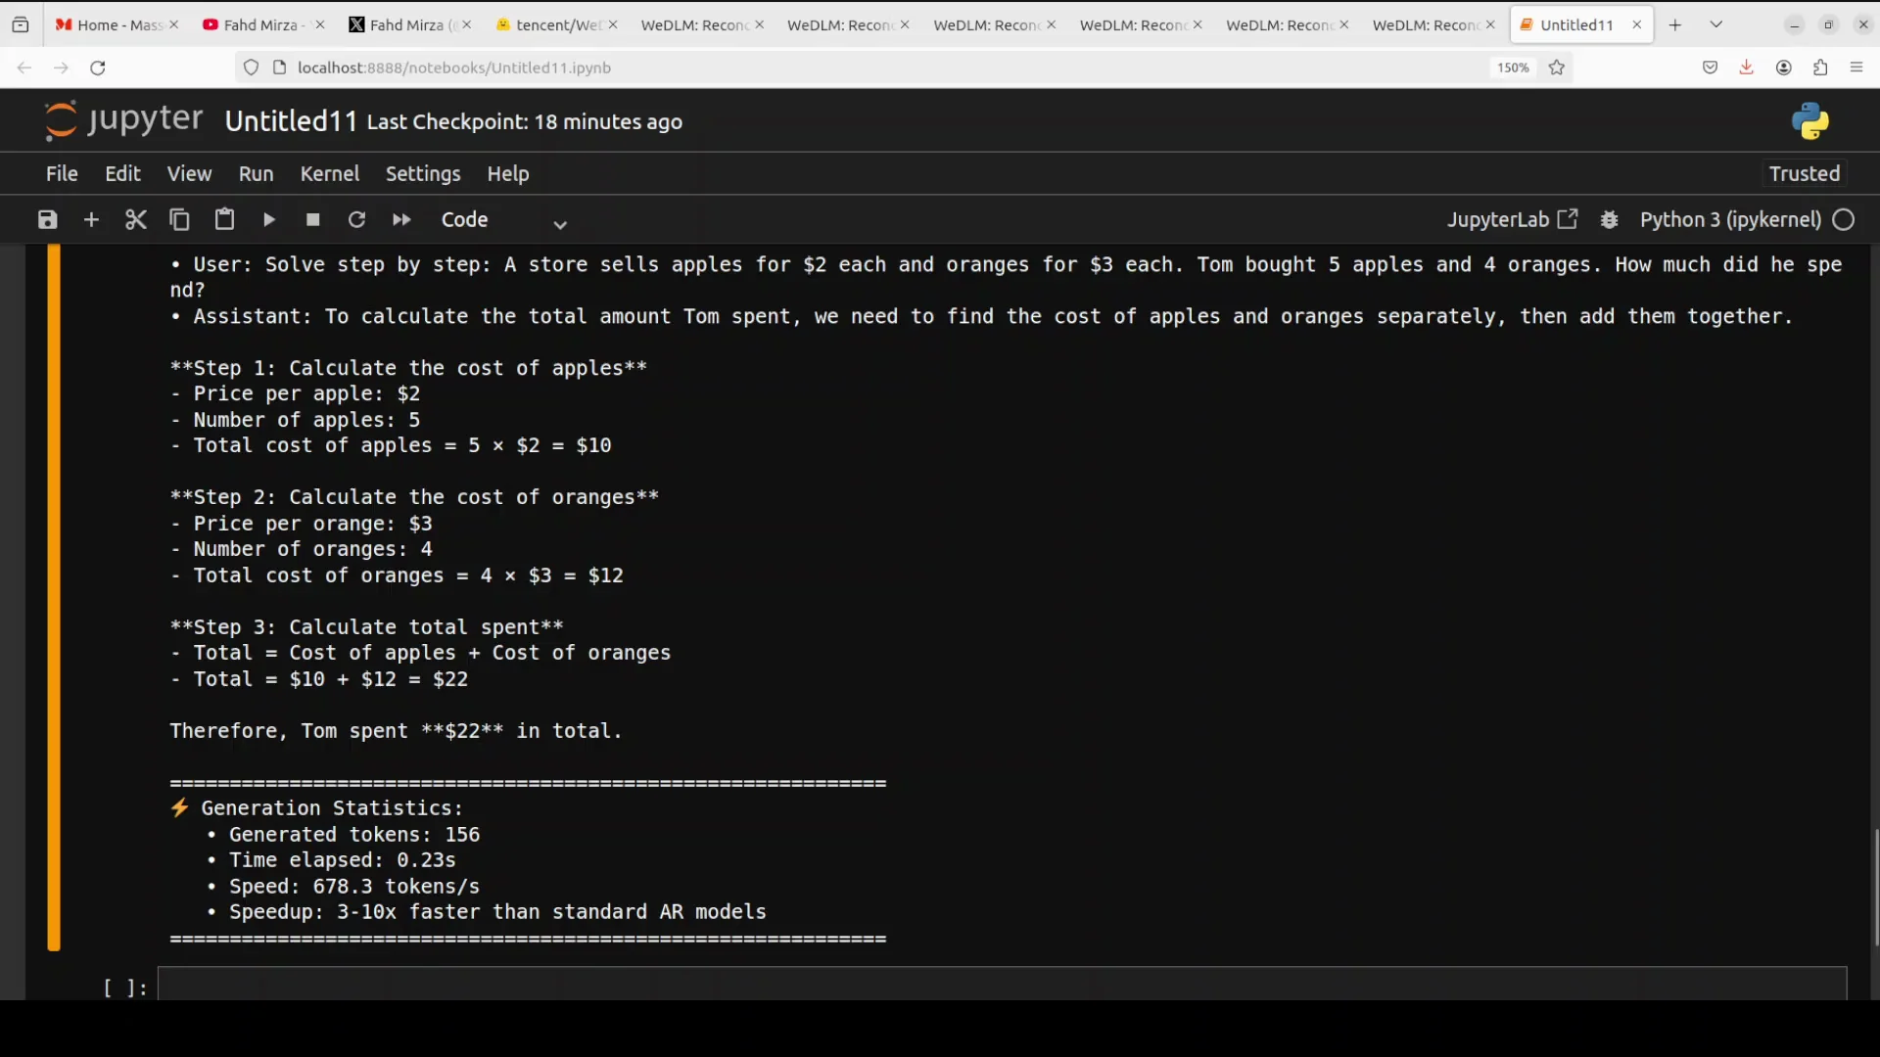Bookmark this page with the star icon
The height and width of the screenshot is (1057, 1880).
1557,68
